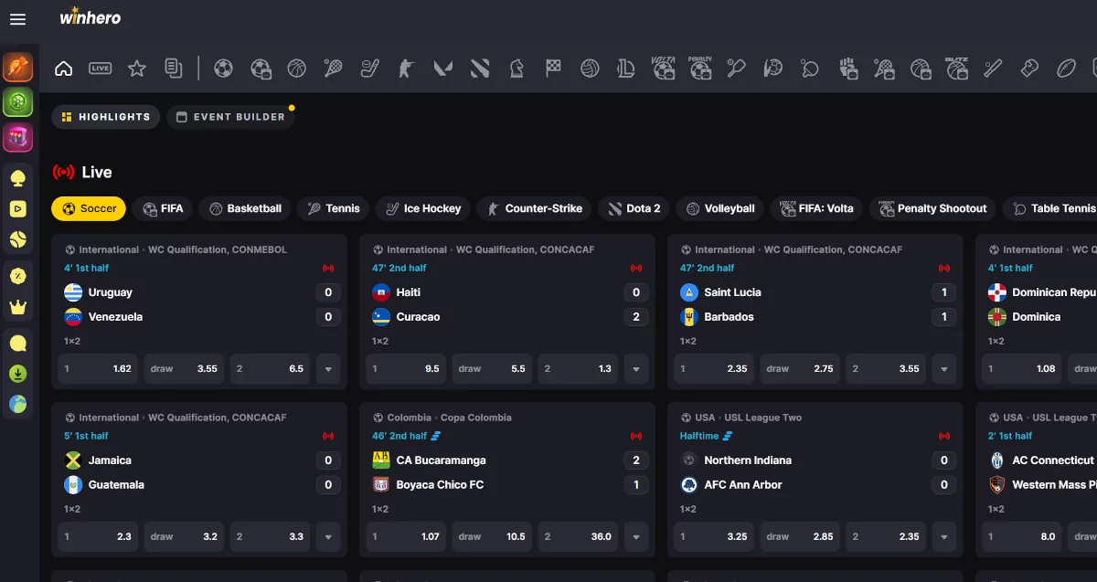Viewport: 1097px width, 582px height.
Task: Select the Basketball icon in top bar
Action: click(296, 68)
